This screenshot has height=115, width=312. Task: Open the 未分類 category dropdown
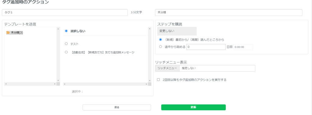click(x=229, y=12)
